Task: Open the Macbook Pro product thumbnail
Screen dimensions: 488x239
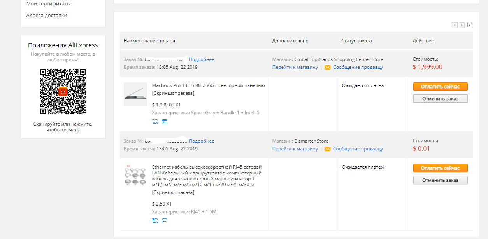Action: [135, 94]
